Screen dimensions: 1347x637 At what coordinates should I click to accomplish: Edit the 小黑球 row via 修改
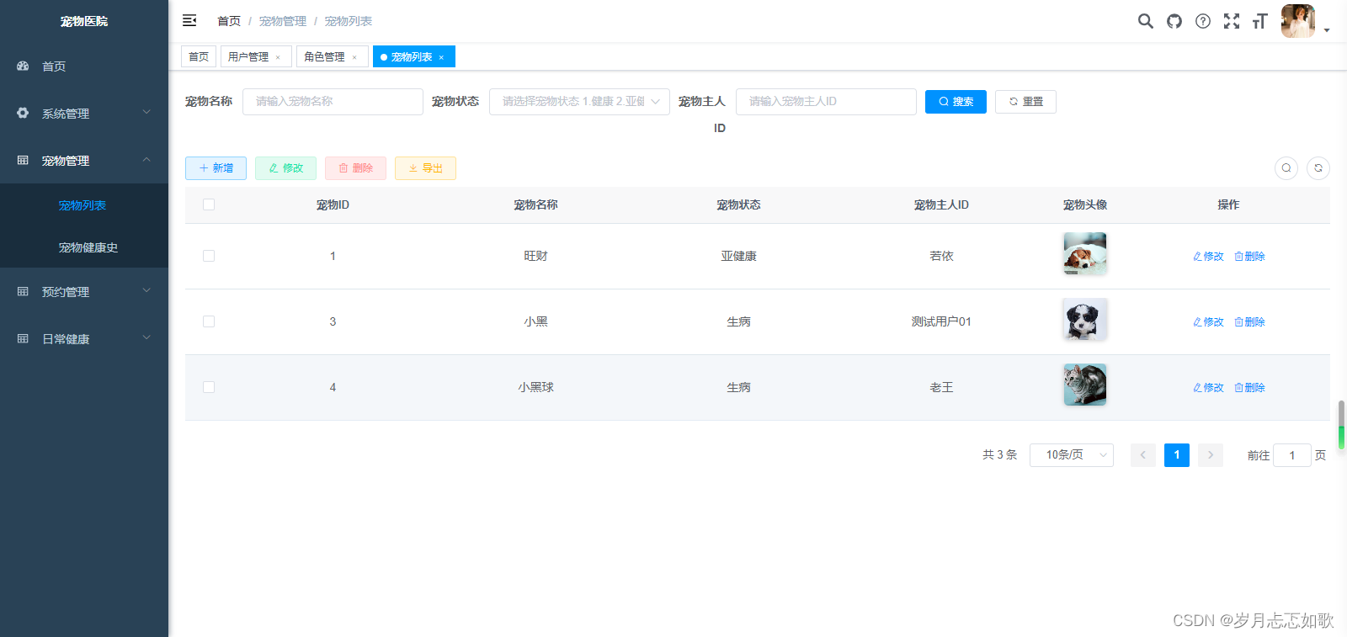[1208, 388]
